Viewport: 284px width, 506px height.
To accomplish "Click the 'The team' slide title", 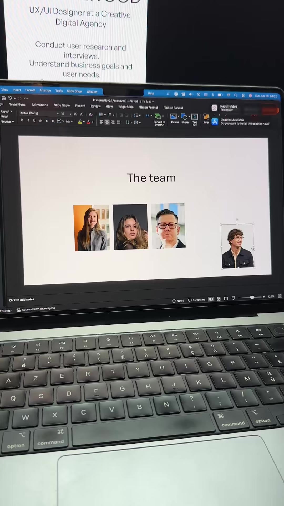I will click(151, 178).
